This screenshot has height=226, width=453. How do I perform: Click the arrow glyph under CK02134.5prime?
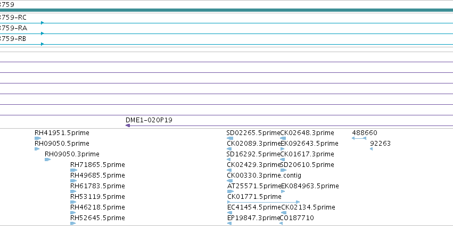tap(284, 213)
